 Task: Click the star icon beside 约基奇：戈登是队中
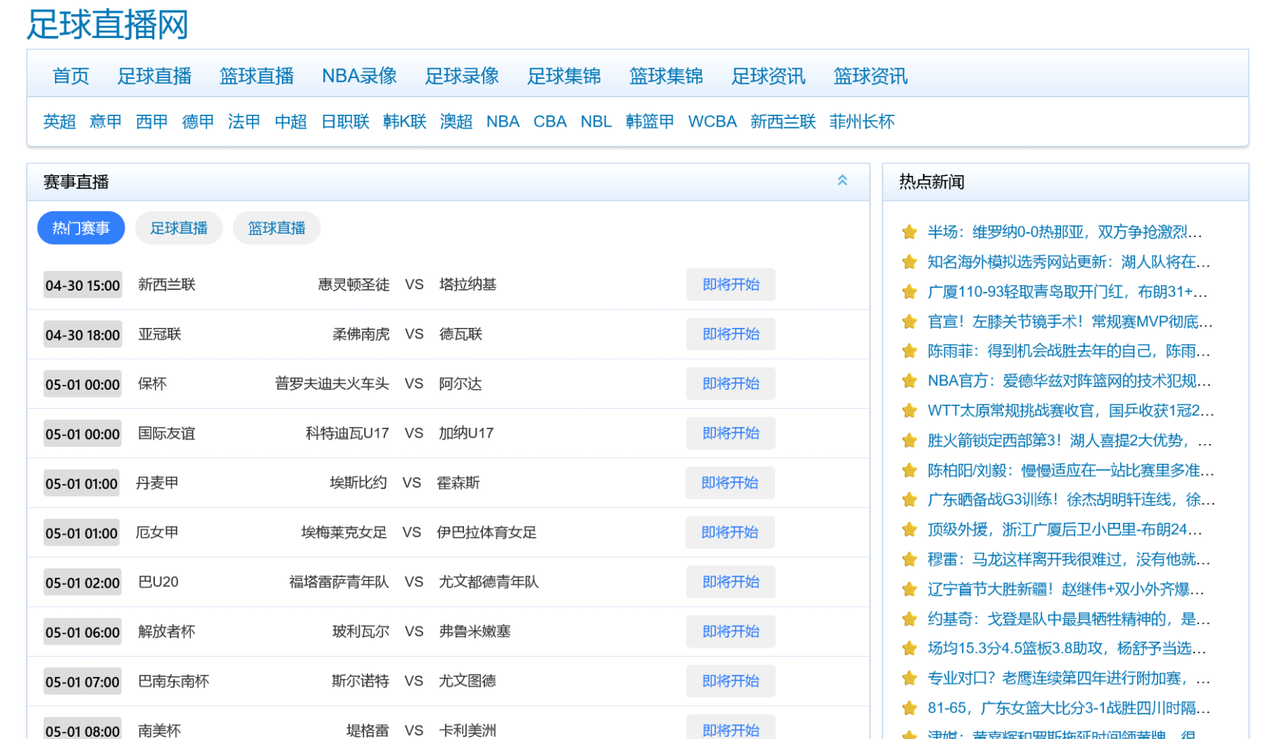909,619
